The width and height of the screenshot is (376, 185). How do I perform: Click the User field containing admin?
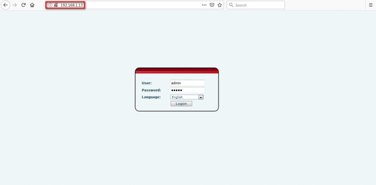(188, 83)
